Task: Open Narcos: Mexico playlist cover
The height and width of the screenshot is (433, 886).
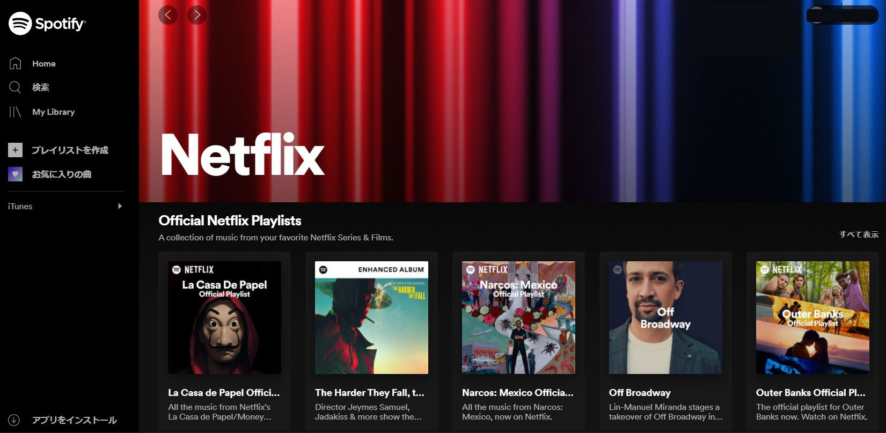Action: (x=518, y=318)
